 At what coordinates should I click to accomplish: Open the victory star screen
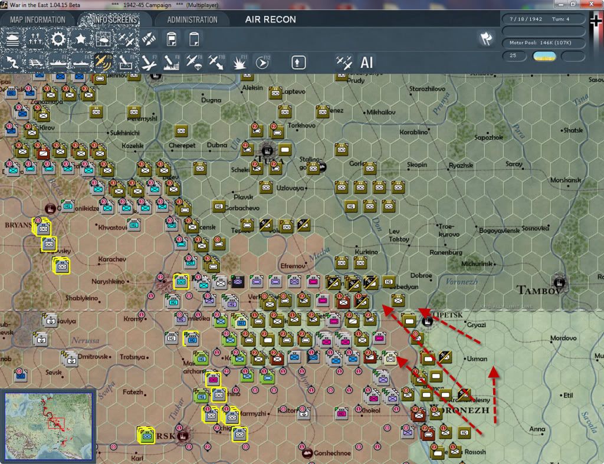pos(80,40)
